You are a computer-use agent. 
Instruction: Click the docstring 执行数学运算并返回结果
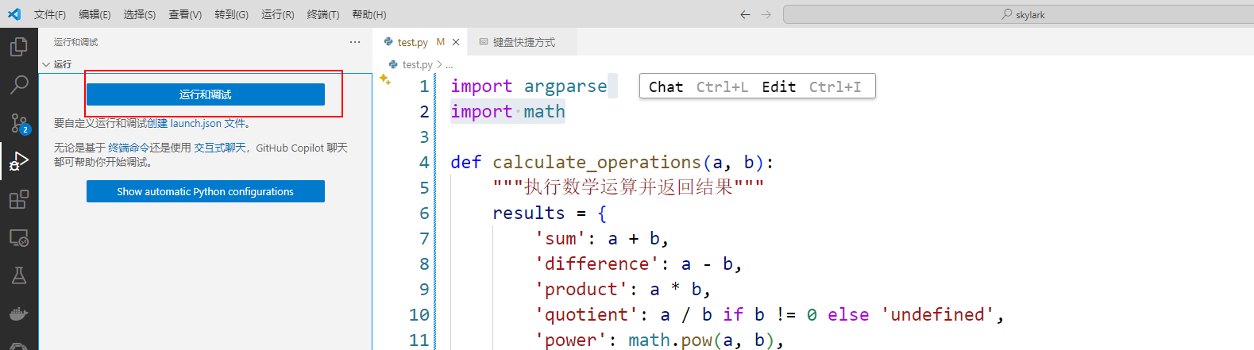(628, 187)
